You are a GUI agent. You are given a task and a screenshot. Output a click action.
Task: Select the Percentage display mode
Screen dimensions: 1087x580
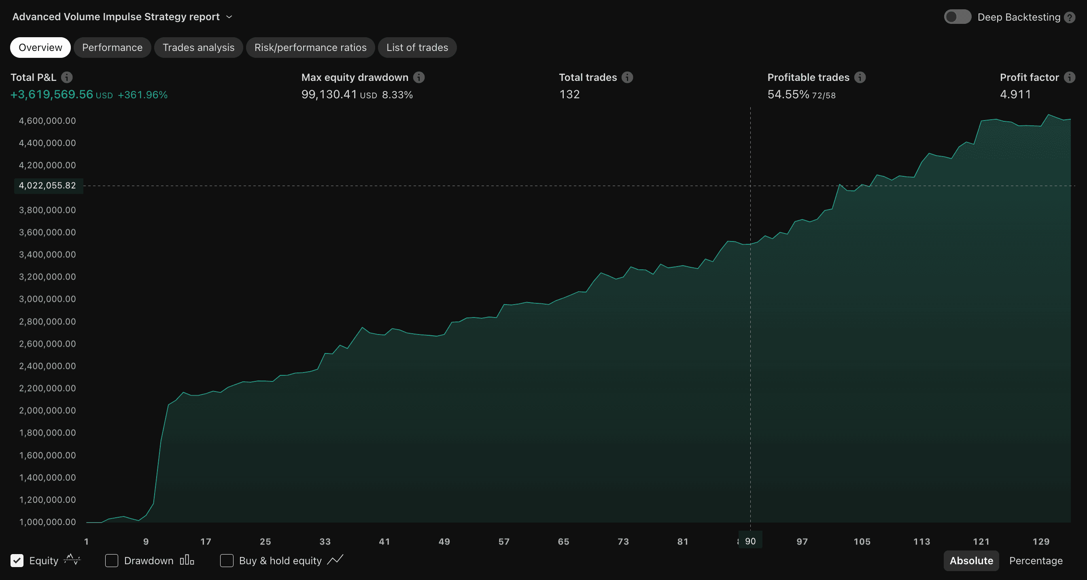[x=1036, y=561]
